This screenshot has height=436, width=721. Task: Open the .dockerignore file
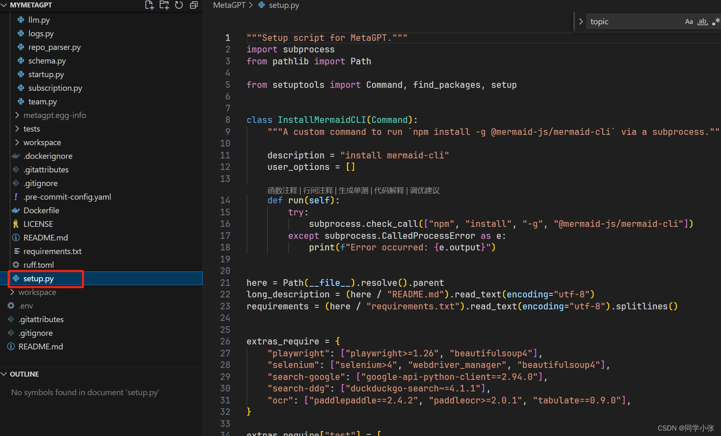[x=48, y=156]
